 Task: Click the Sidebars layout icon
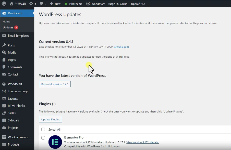point(4,120)
